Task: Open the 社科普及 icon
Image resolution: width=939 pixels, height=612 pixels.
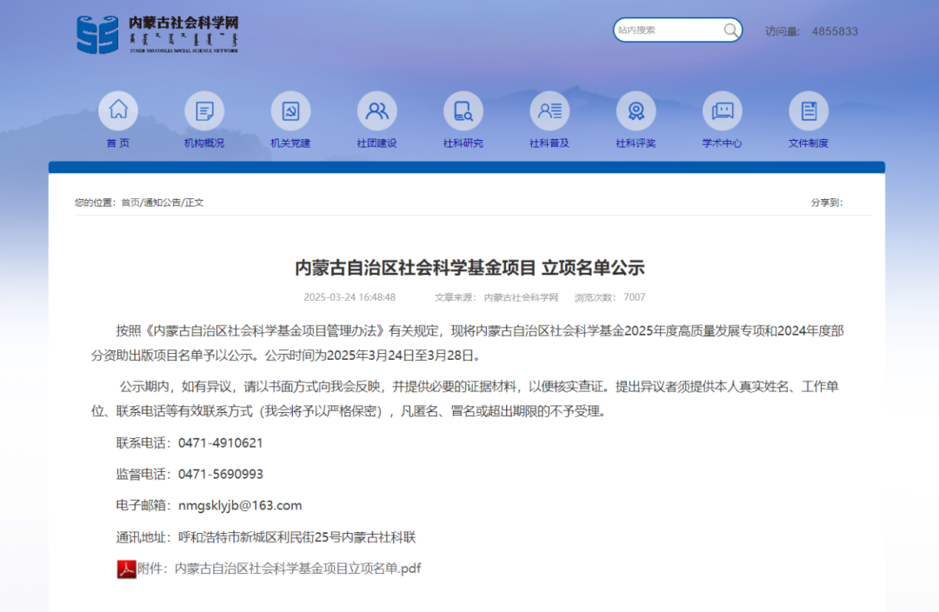Action: 549,111
